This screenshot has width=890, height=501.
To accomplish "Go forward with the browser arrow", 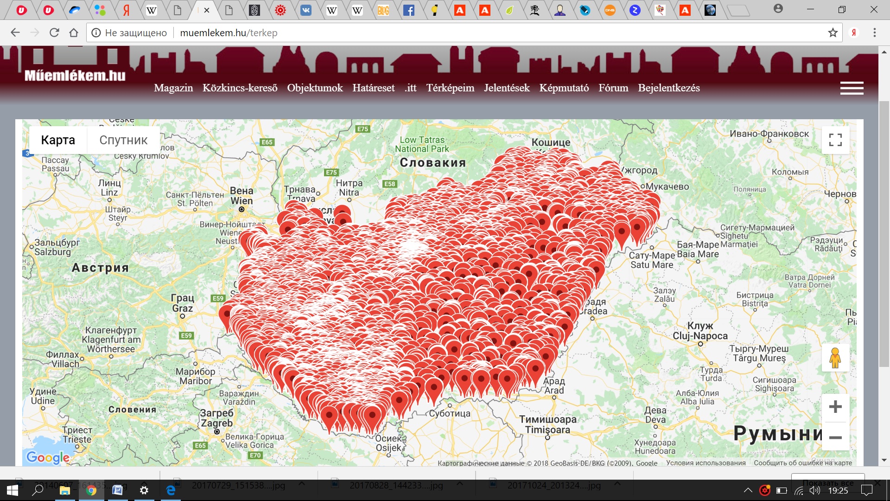I will (x=35, y=32).
